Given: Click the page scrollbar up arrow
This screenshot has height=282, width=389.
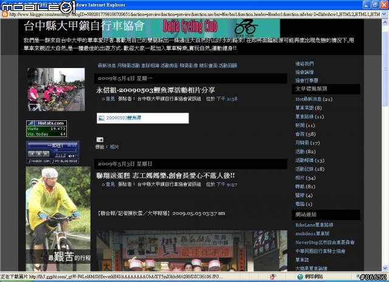Looking at the screenshot, I should (x=385, y=22).
